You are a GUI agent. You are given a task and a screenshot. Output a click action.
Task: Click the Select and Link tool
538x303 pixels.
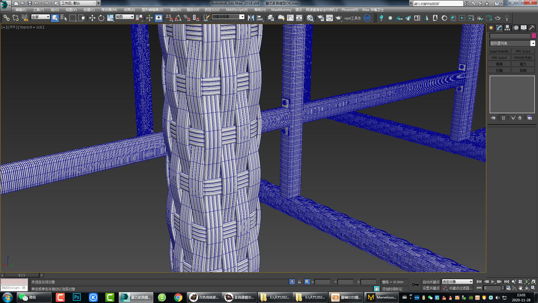pyautogui.click(x=6, y=18)
